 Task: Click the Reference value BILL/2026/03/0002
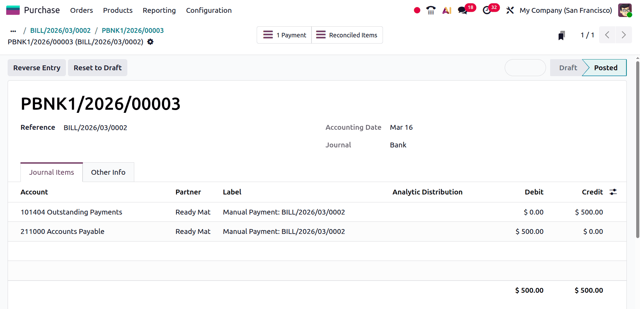tap(95, 128)
